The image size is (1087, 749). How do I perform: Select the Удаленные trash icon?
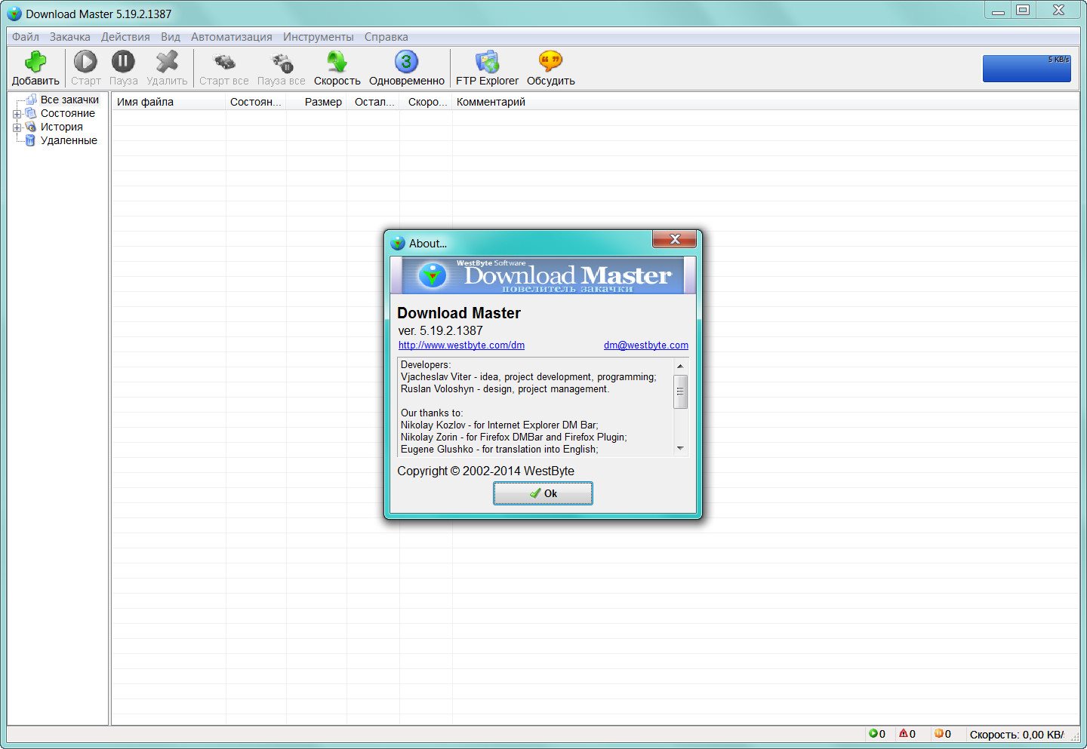pos(30,140)
